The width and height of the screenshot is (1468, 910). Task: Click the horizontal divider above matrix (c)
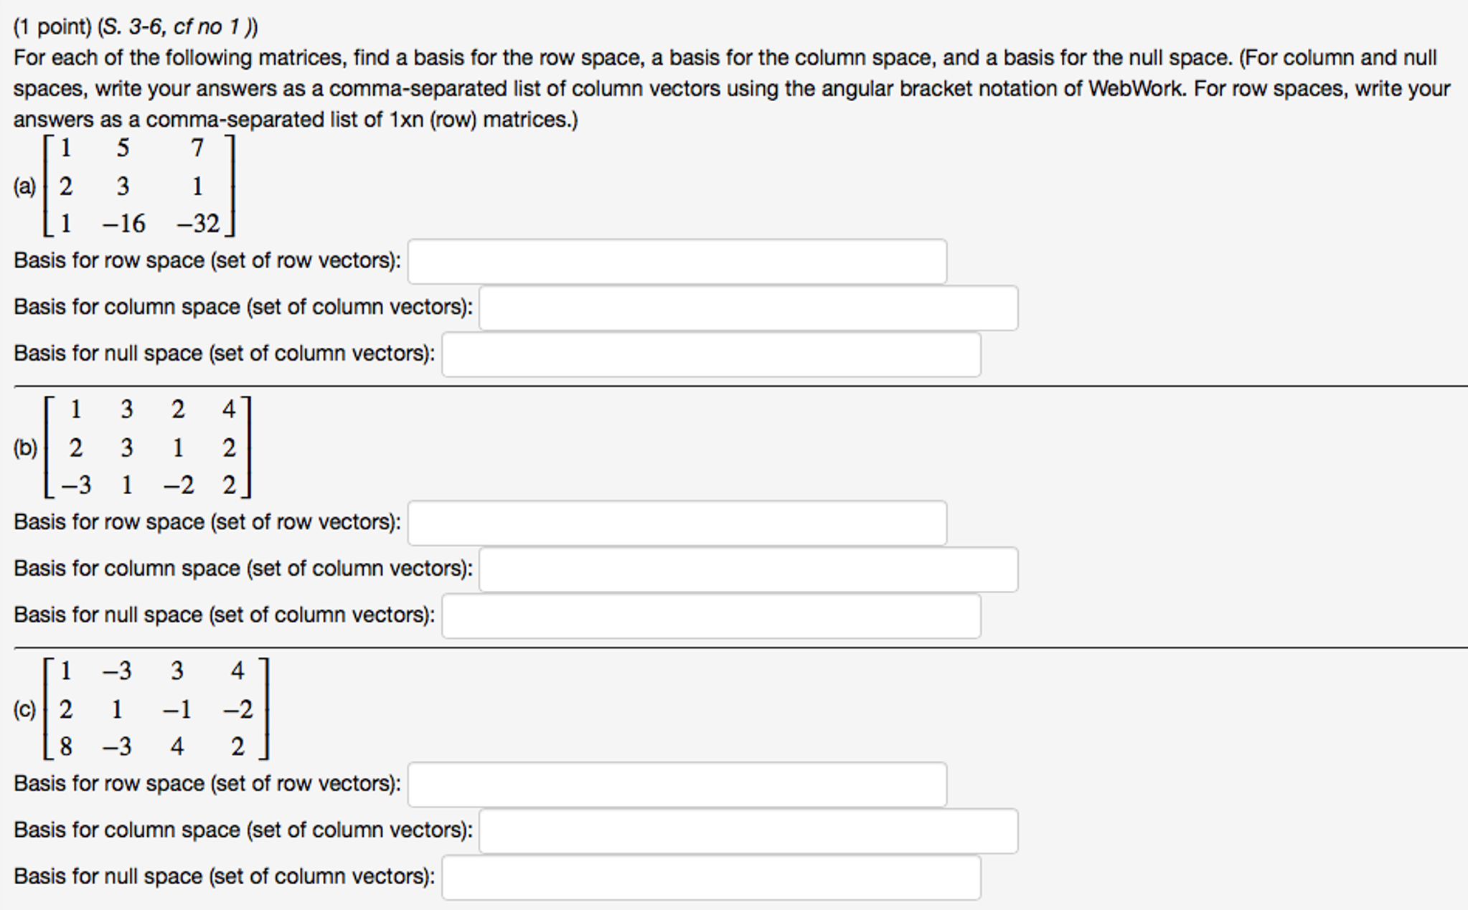coord(739,648)
